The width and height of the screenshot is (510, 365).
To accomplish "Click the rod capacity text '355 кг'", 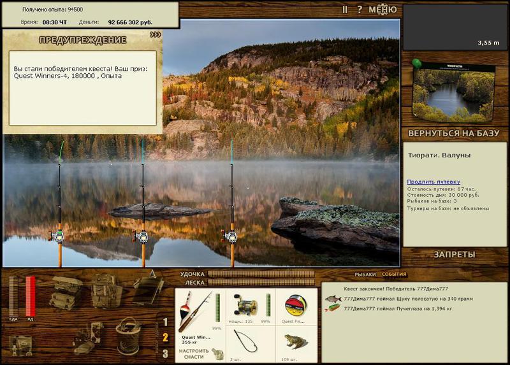I will point(191,342).
